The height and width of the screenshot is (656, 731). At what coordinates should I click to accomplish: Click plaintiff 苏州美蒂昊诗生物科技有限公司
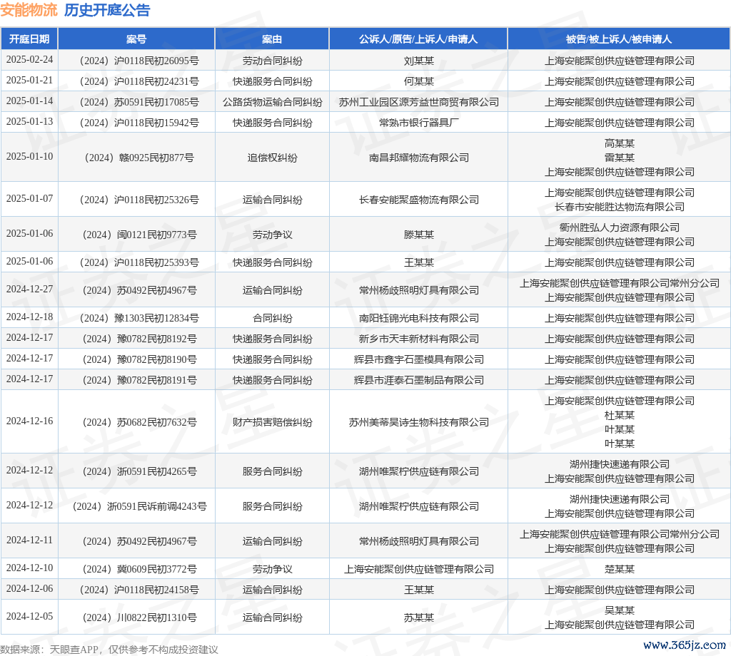(418, 422)
